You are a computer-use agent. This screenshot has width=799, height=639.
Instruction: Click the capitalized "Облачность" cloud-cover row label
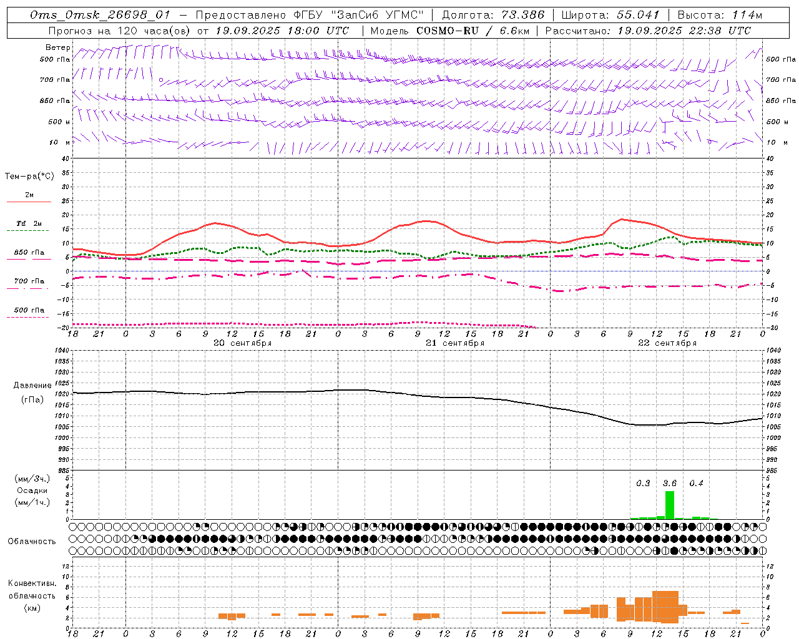tap(32, 542)
